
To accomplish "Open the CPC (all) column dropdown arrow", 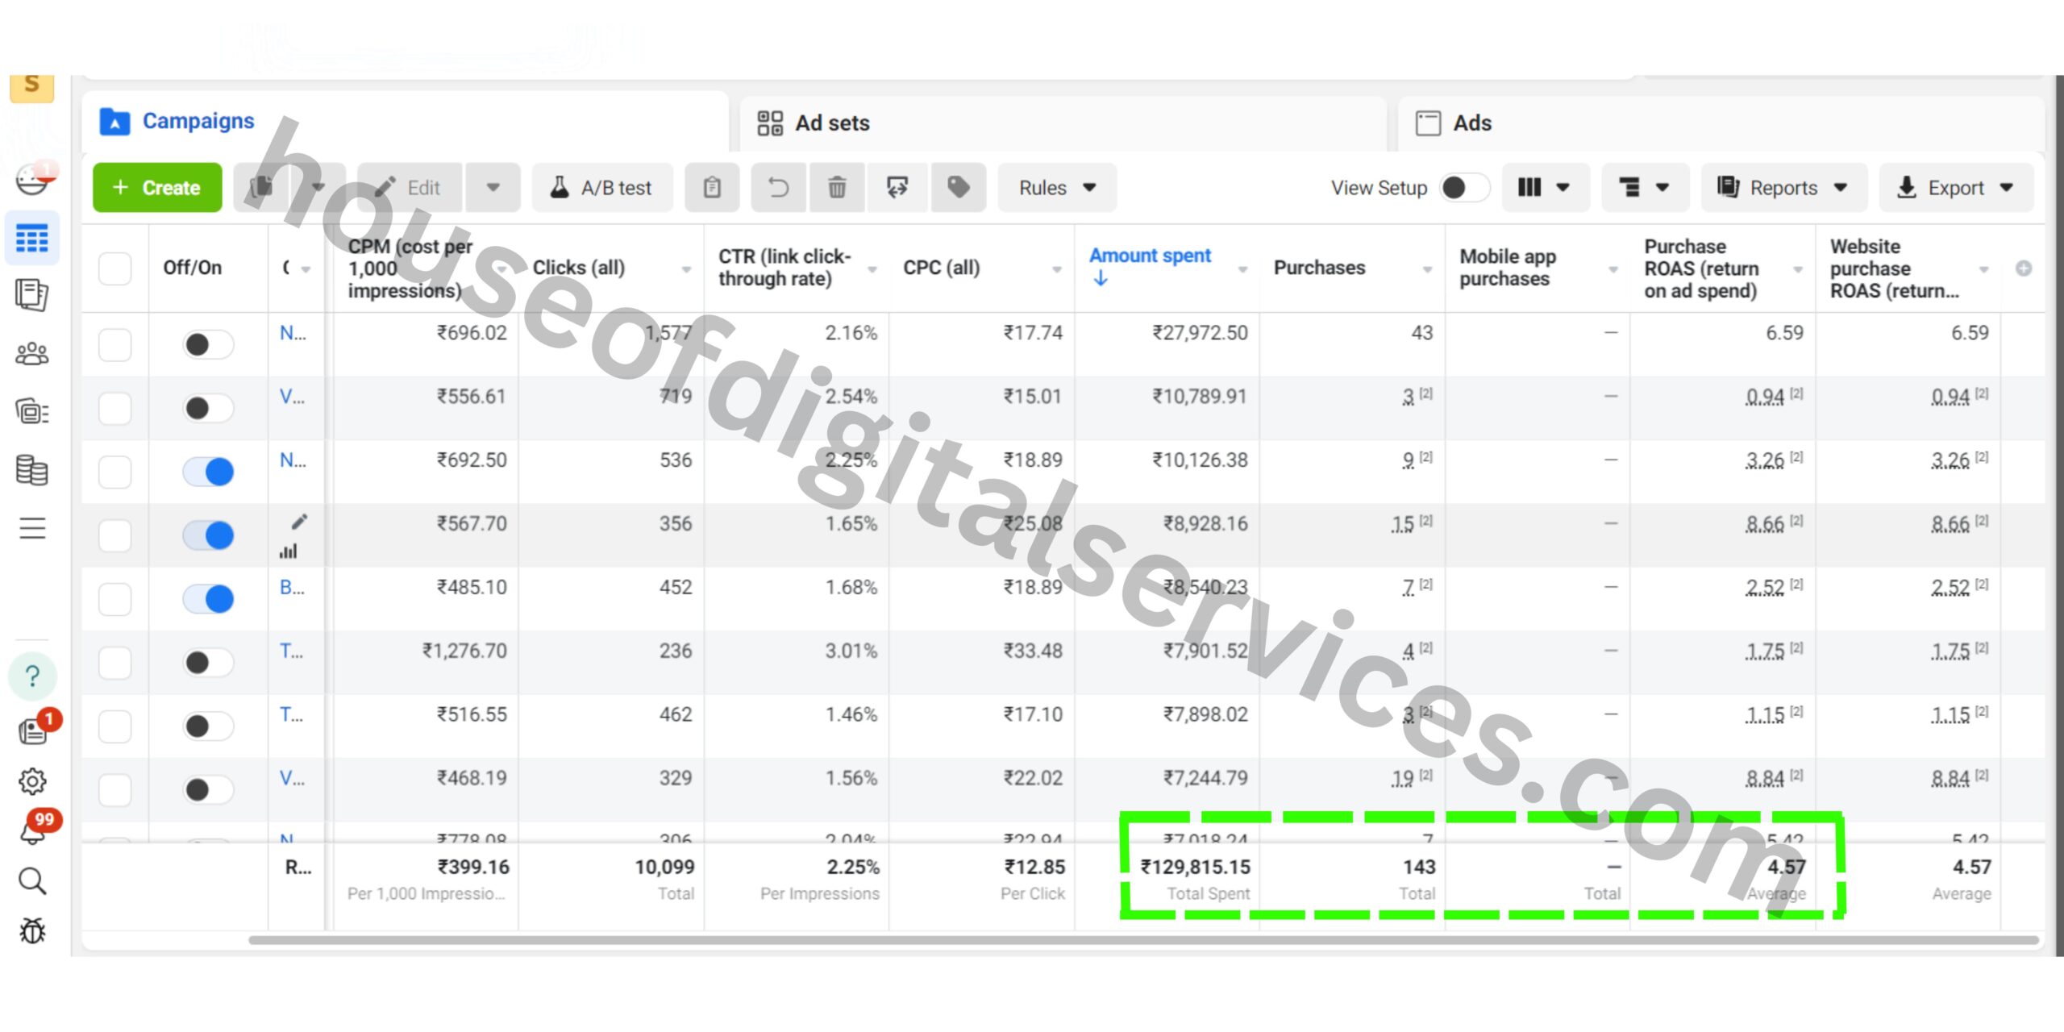I will pyautogui.click(x=1056, y=269).
